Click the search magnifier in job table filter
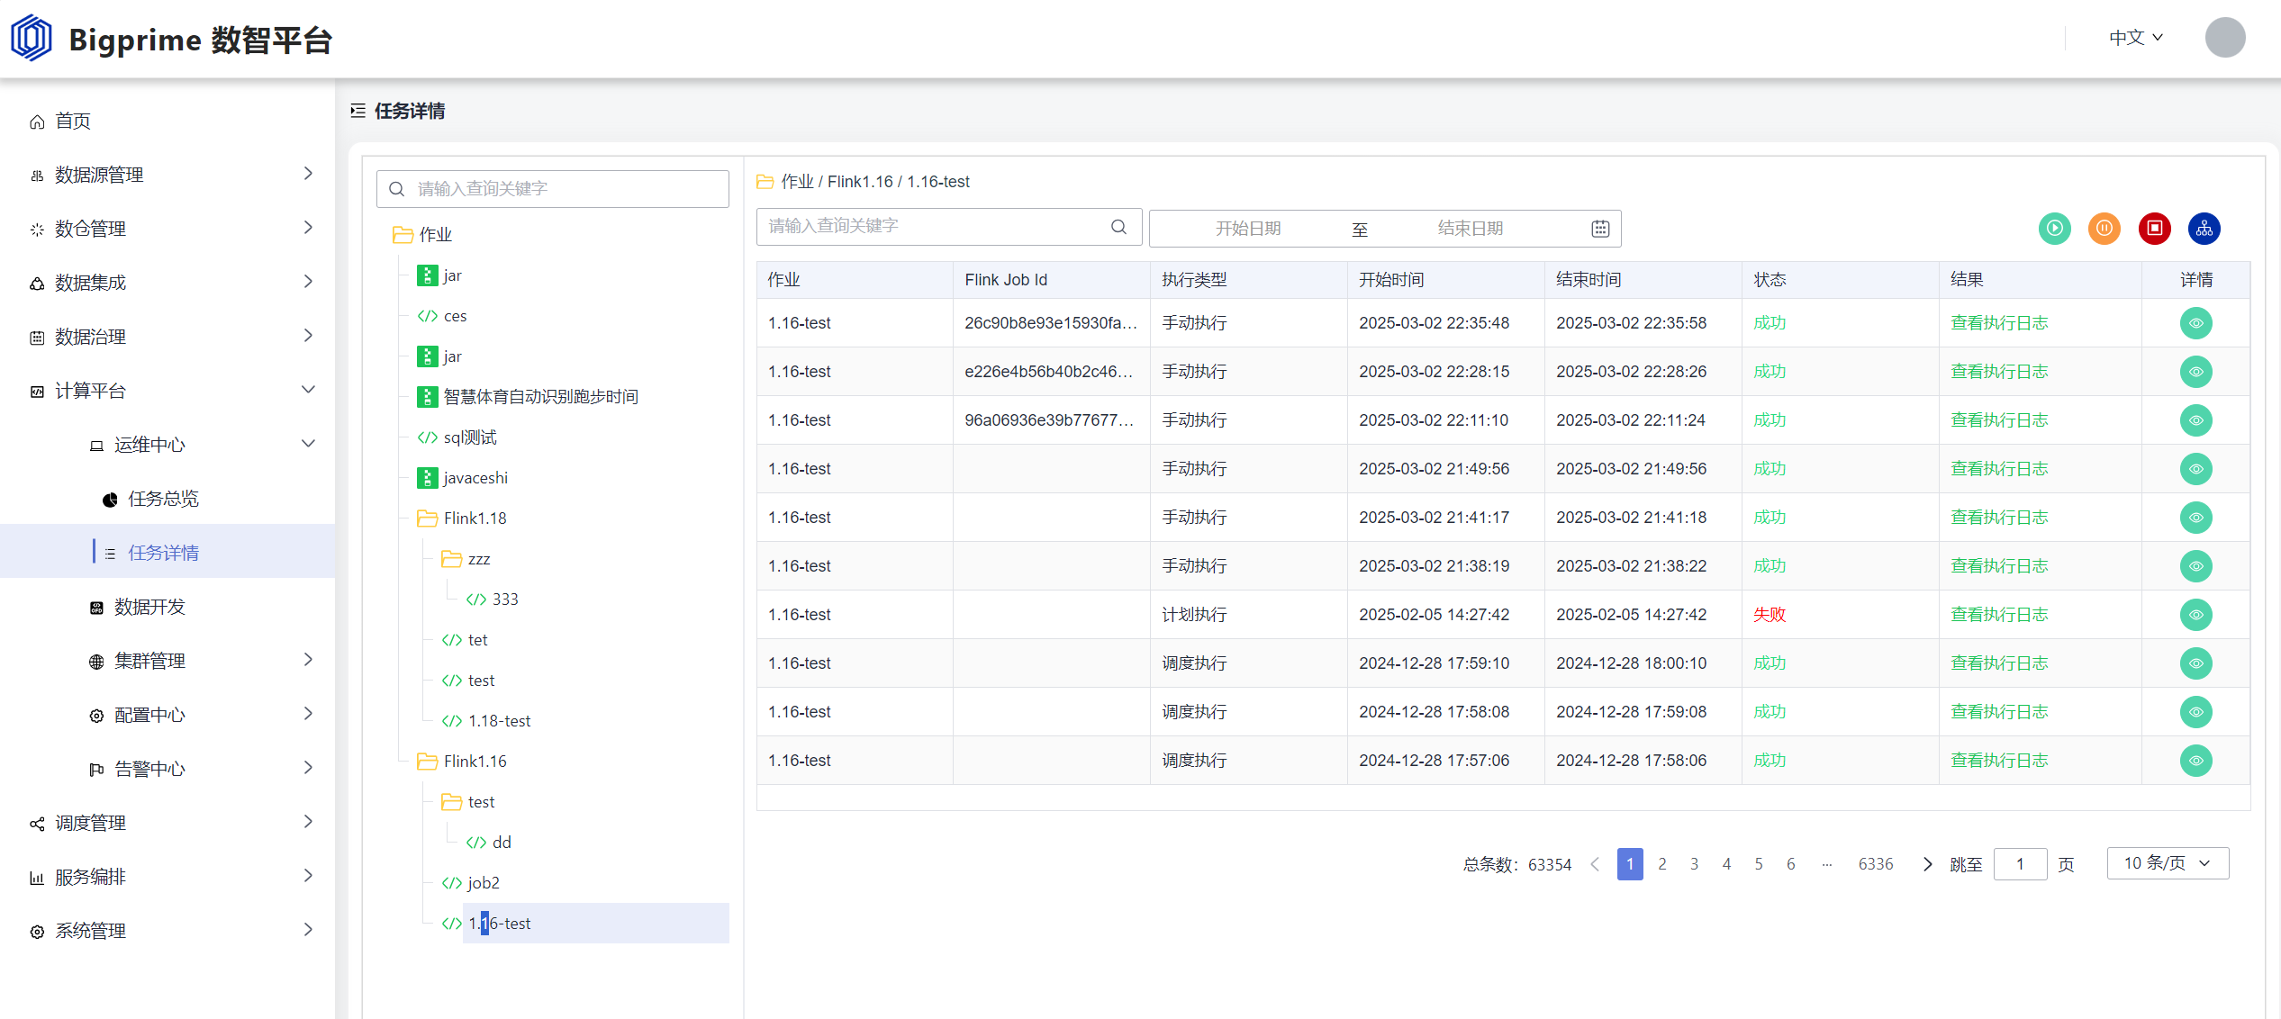The width and height of the screenshot is (2281, 1019). [1118, 227]
